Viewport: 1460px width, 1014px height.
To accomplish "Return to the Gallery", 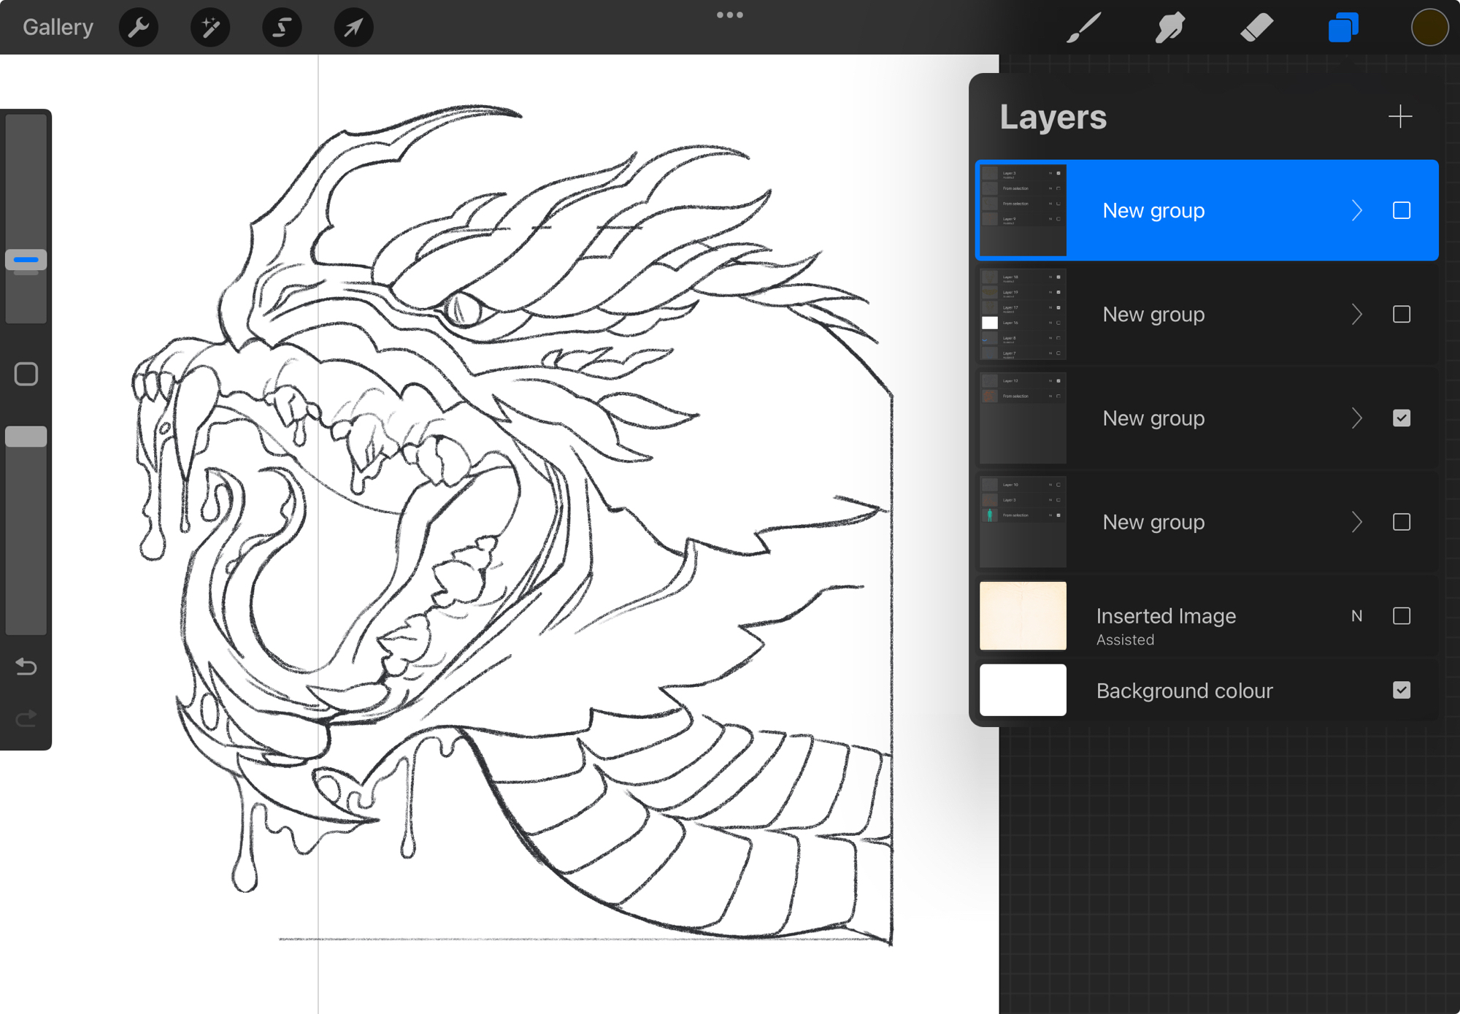I will pos(58,28).
